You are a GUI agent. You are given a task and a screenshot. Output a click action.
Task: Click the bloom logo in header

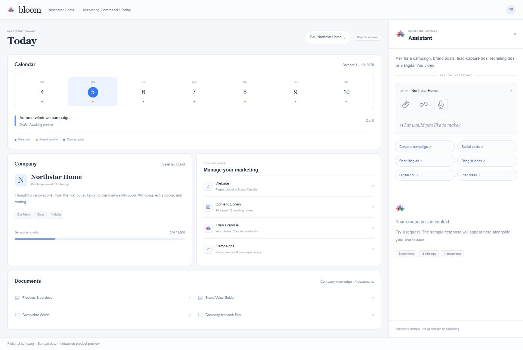click(x=24, y=10)
